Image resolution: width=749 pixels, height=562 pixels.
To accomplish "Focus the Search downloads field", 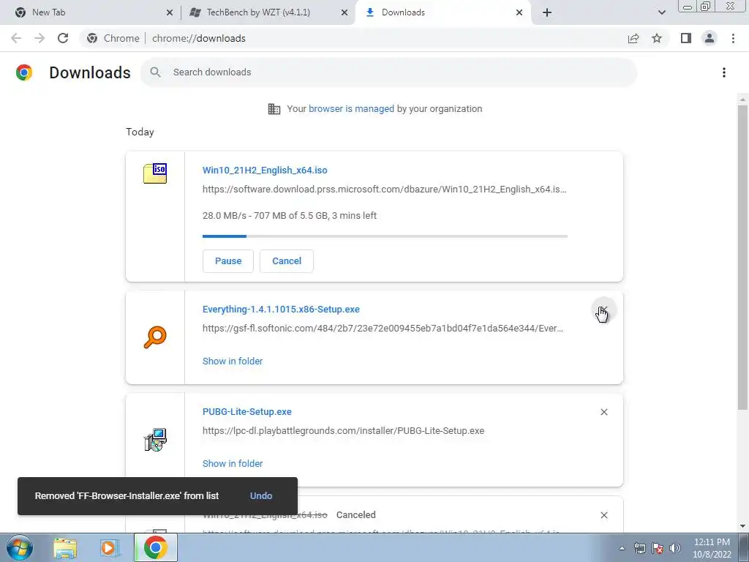I will (389, 72).
